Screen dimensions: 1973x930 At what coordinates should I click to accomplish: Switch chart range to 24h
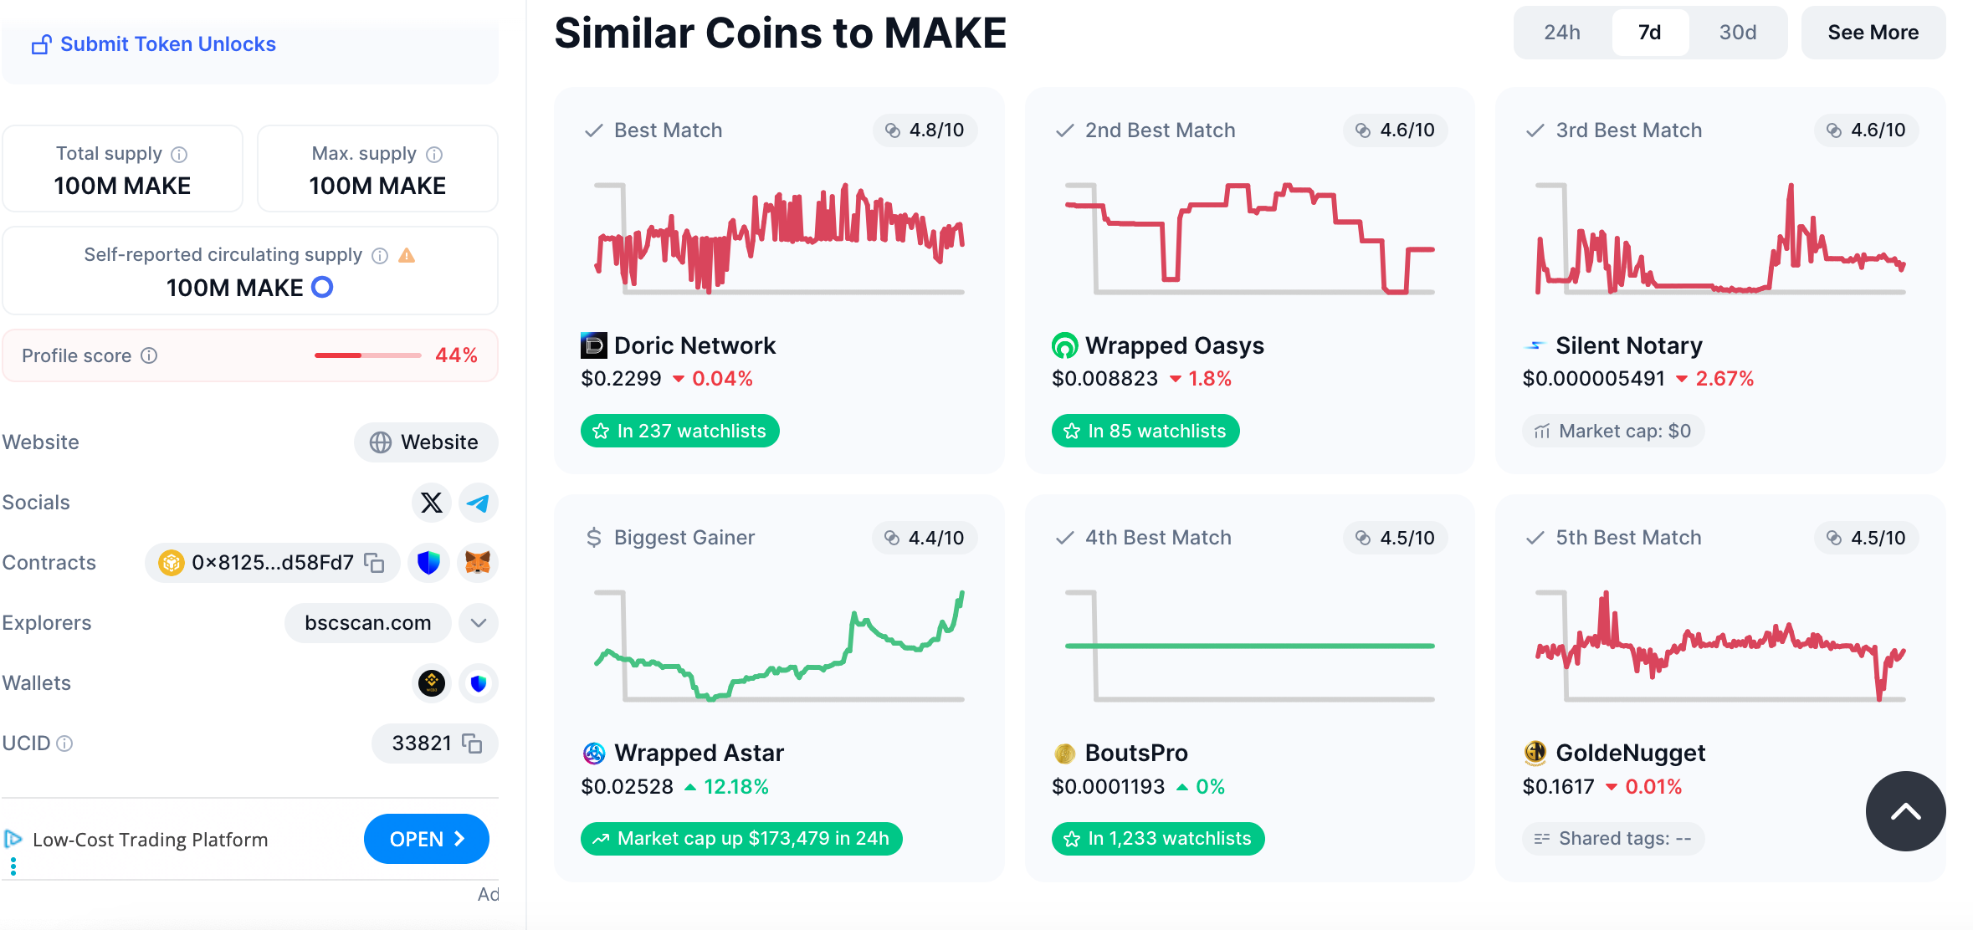1562,33
